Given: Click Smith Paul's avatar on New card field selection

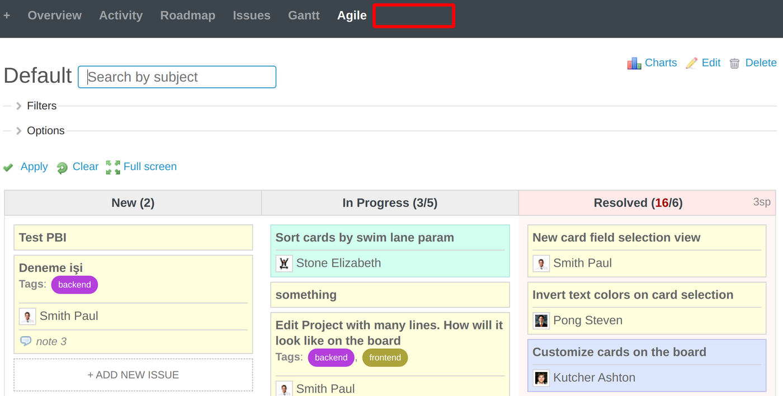Looking at the screenshot, I should [x=541, y=263].
